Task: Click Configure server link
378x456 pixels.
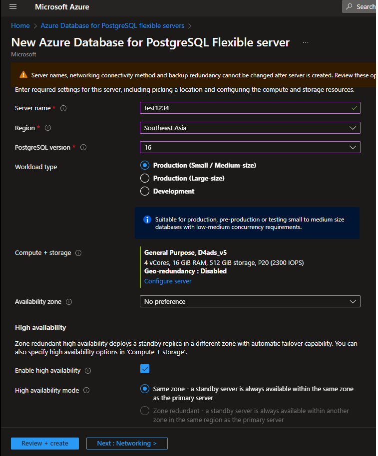Action: click(168, 281)
